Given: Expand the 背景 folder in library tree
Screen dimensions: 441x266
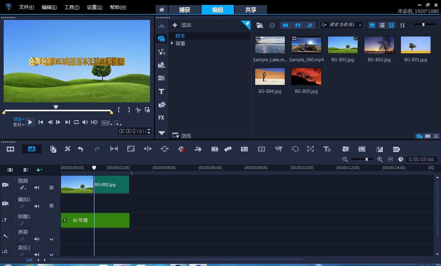Looking at the screenshot, I should (x=172, y=44).
